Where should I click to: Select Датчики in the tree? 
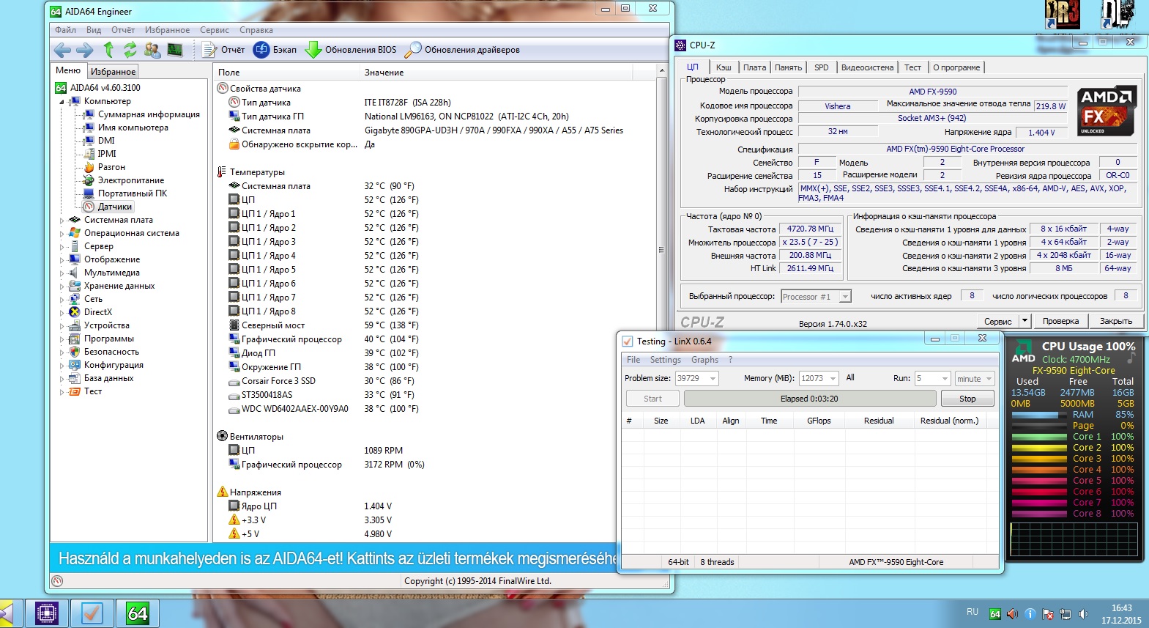click(x=115, y=207)
